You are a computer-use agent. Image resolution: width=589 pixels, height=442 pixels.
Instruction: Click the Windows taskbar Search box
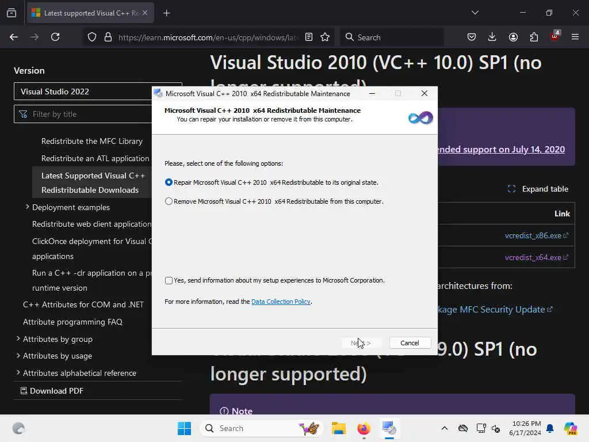262,428
